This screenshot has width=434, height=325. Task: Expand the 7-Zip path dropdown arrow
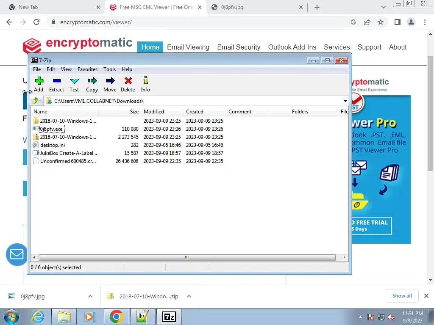(345, 101)
